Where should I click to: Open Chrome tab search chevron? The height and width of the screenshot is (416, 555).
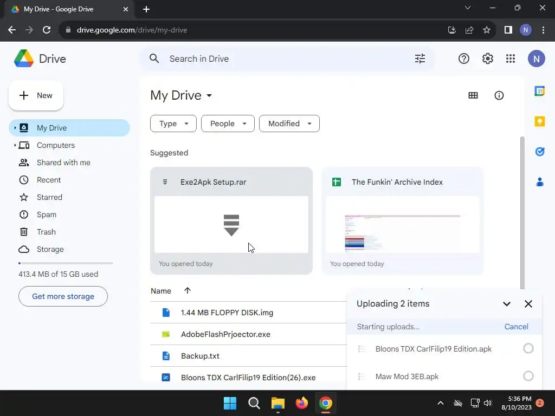(x=468, y=8)
